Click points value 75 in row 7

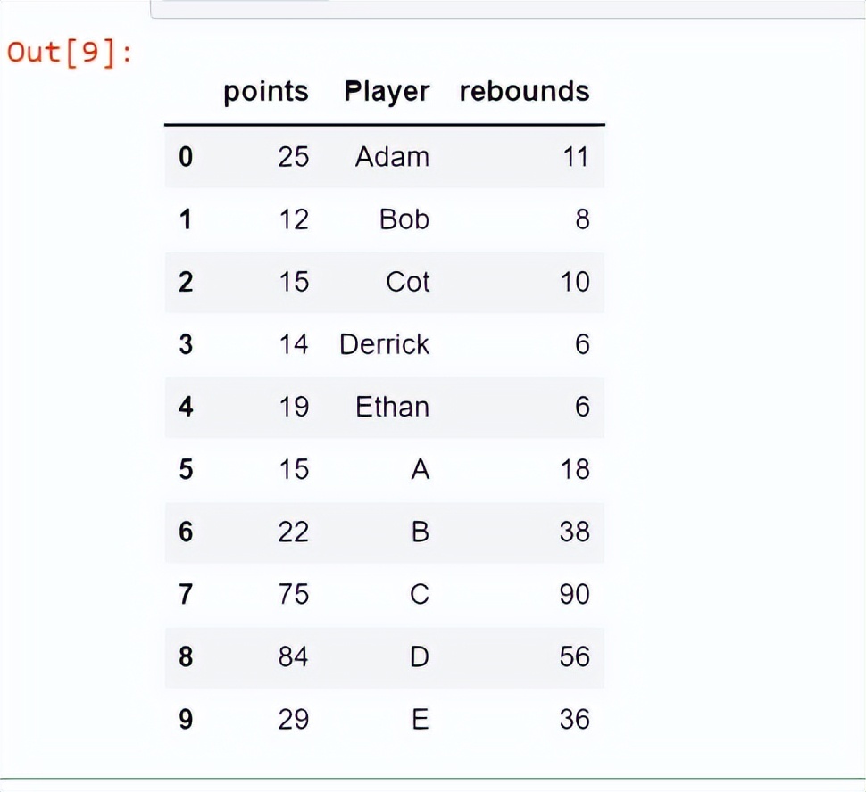[293, 594]
